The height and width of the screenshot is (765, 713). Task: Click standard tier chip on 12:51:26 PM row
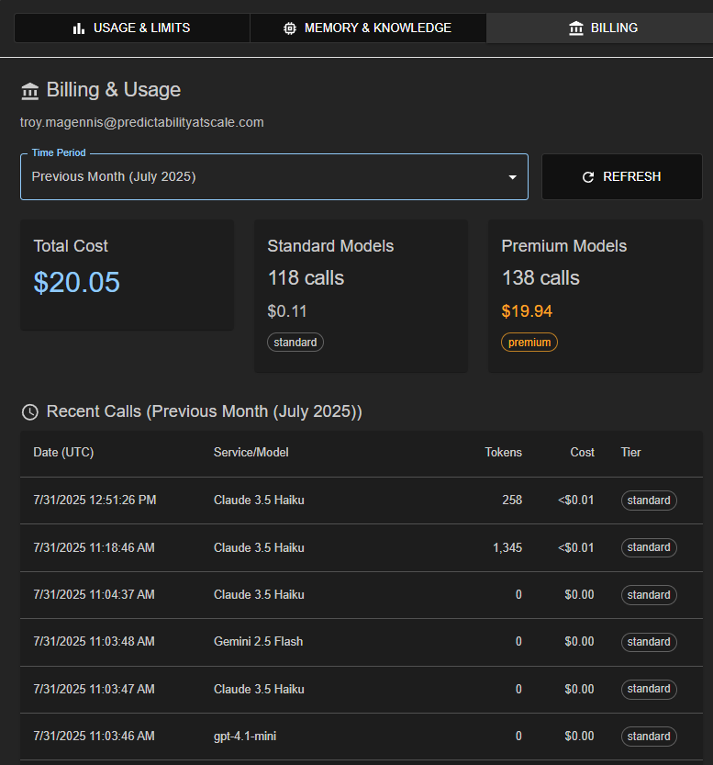pyautogui.click(x=649, y=501)
